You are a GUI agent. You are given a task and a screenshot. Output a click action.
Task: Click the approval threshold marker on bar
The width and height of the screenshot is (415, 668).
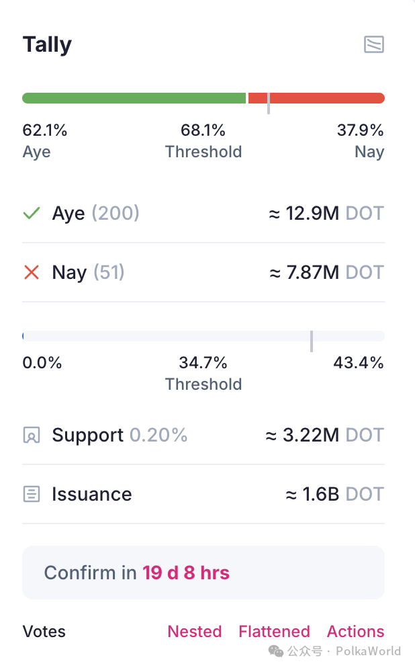pos(269,103)
